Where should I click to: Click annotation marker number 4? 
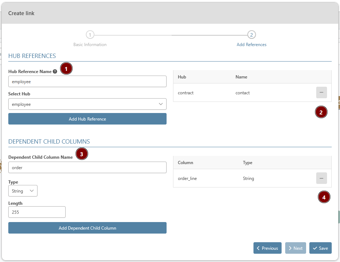tap(324, 197)
